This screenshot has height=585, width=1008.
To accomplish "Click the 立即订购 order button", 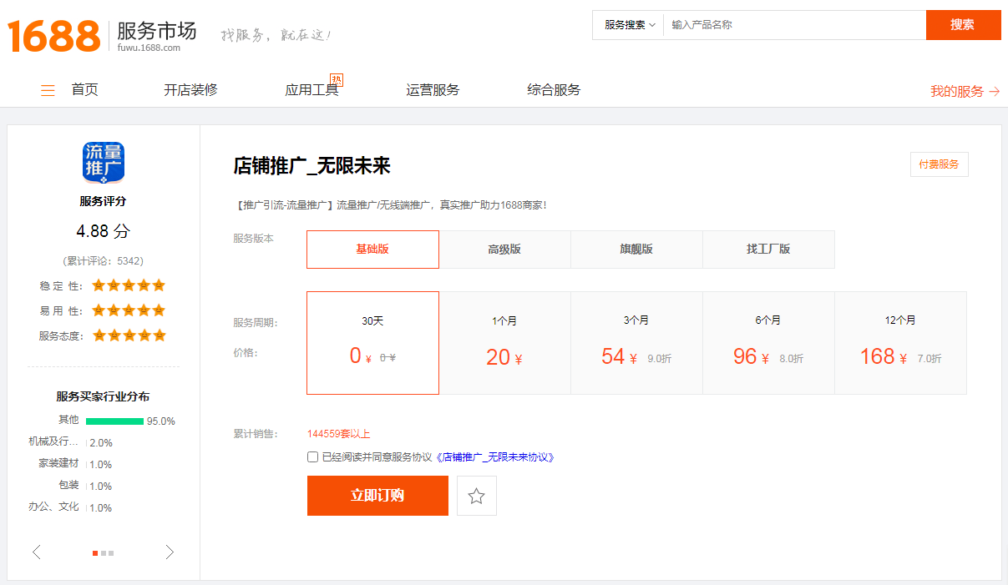I will click(x=377, y=495).
